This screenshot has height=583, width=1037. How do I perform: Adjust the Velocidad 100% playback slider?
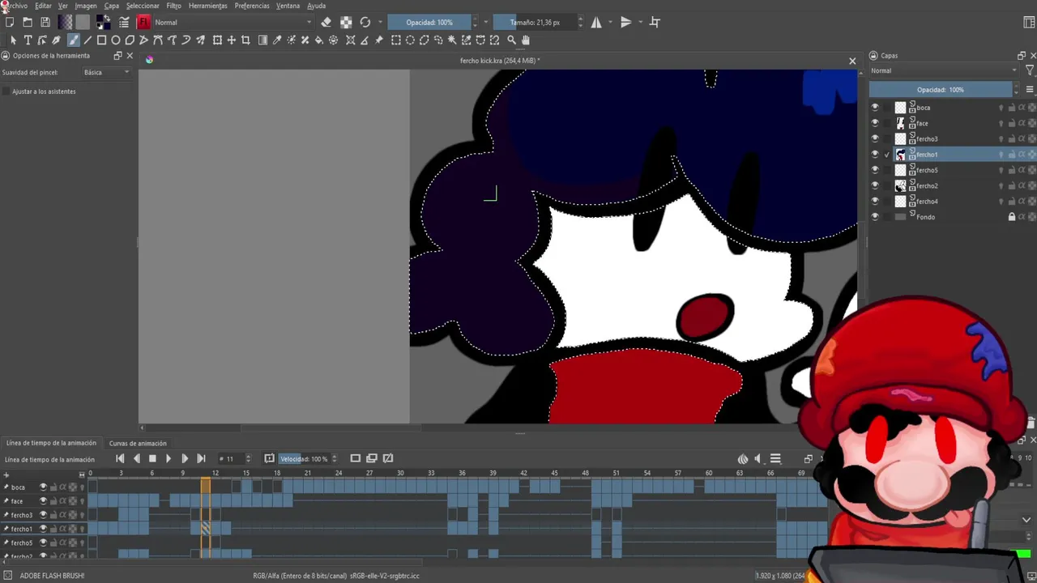coord(305,458)
